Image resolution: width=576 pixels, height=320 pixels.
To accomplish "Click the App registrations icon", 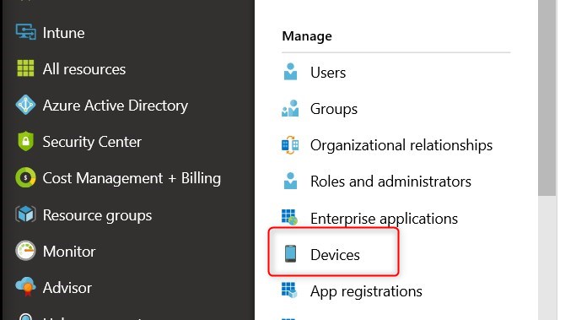I will (x=289, y=290).
